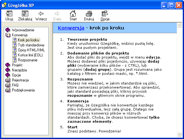Click the Dalej forward arrow
The width and height of the screenshot is (184, 139).
(x=57, y=13)
